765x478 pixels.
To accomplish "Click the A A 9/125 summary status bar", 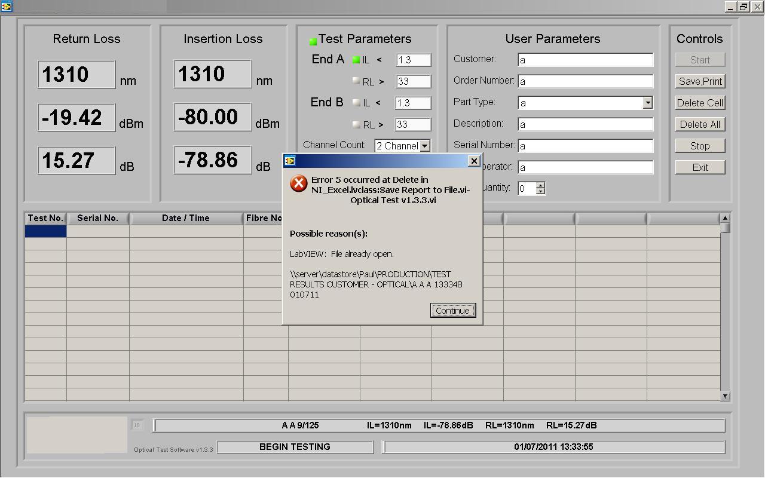I will click(439, 425).
